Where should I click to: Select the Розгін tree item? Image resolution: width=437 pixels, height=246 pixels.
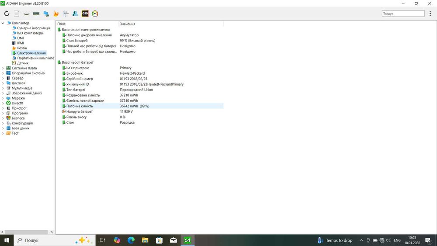coord(22,48)
